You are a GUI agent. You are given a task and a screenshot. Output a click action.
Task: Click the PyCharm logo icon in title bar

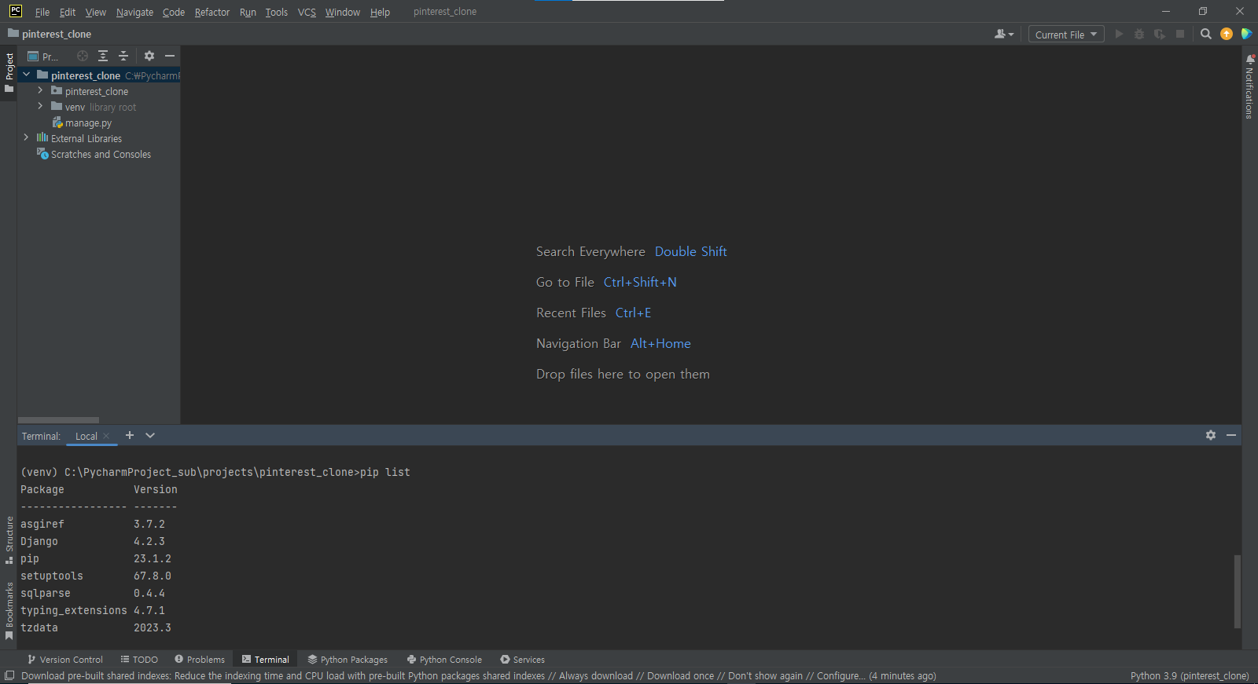15,11
